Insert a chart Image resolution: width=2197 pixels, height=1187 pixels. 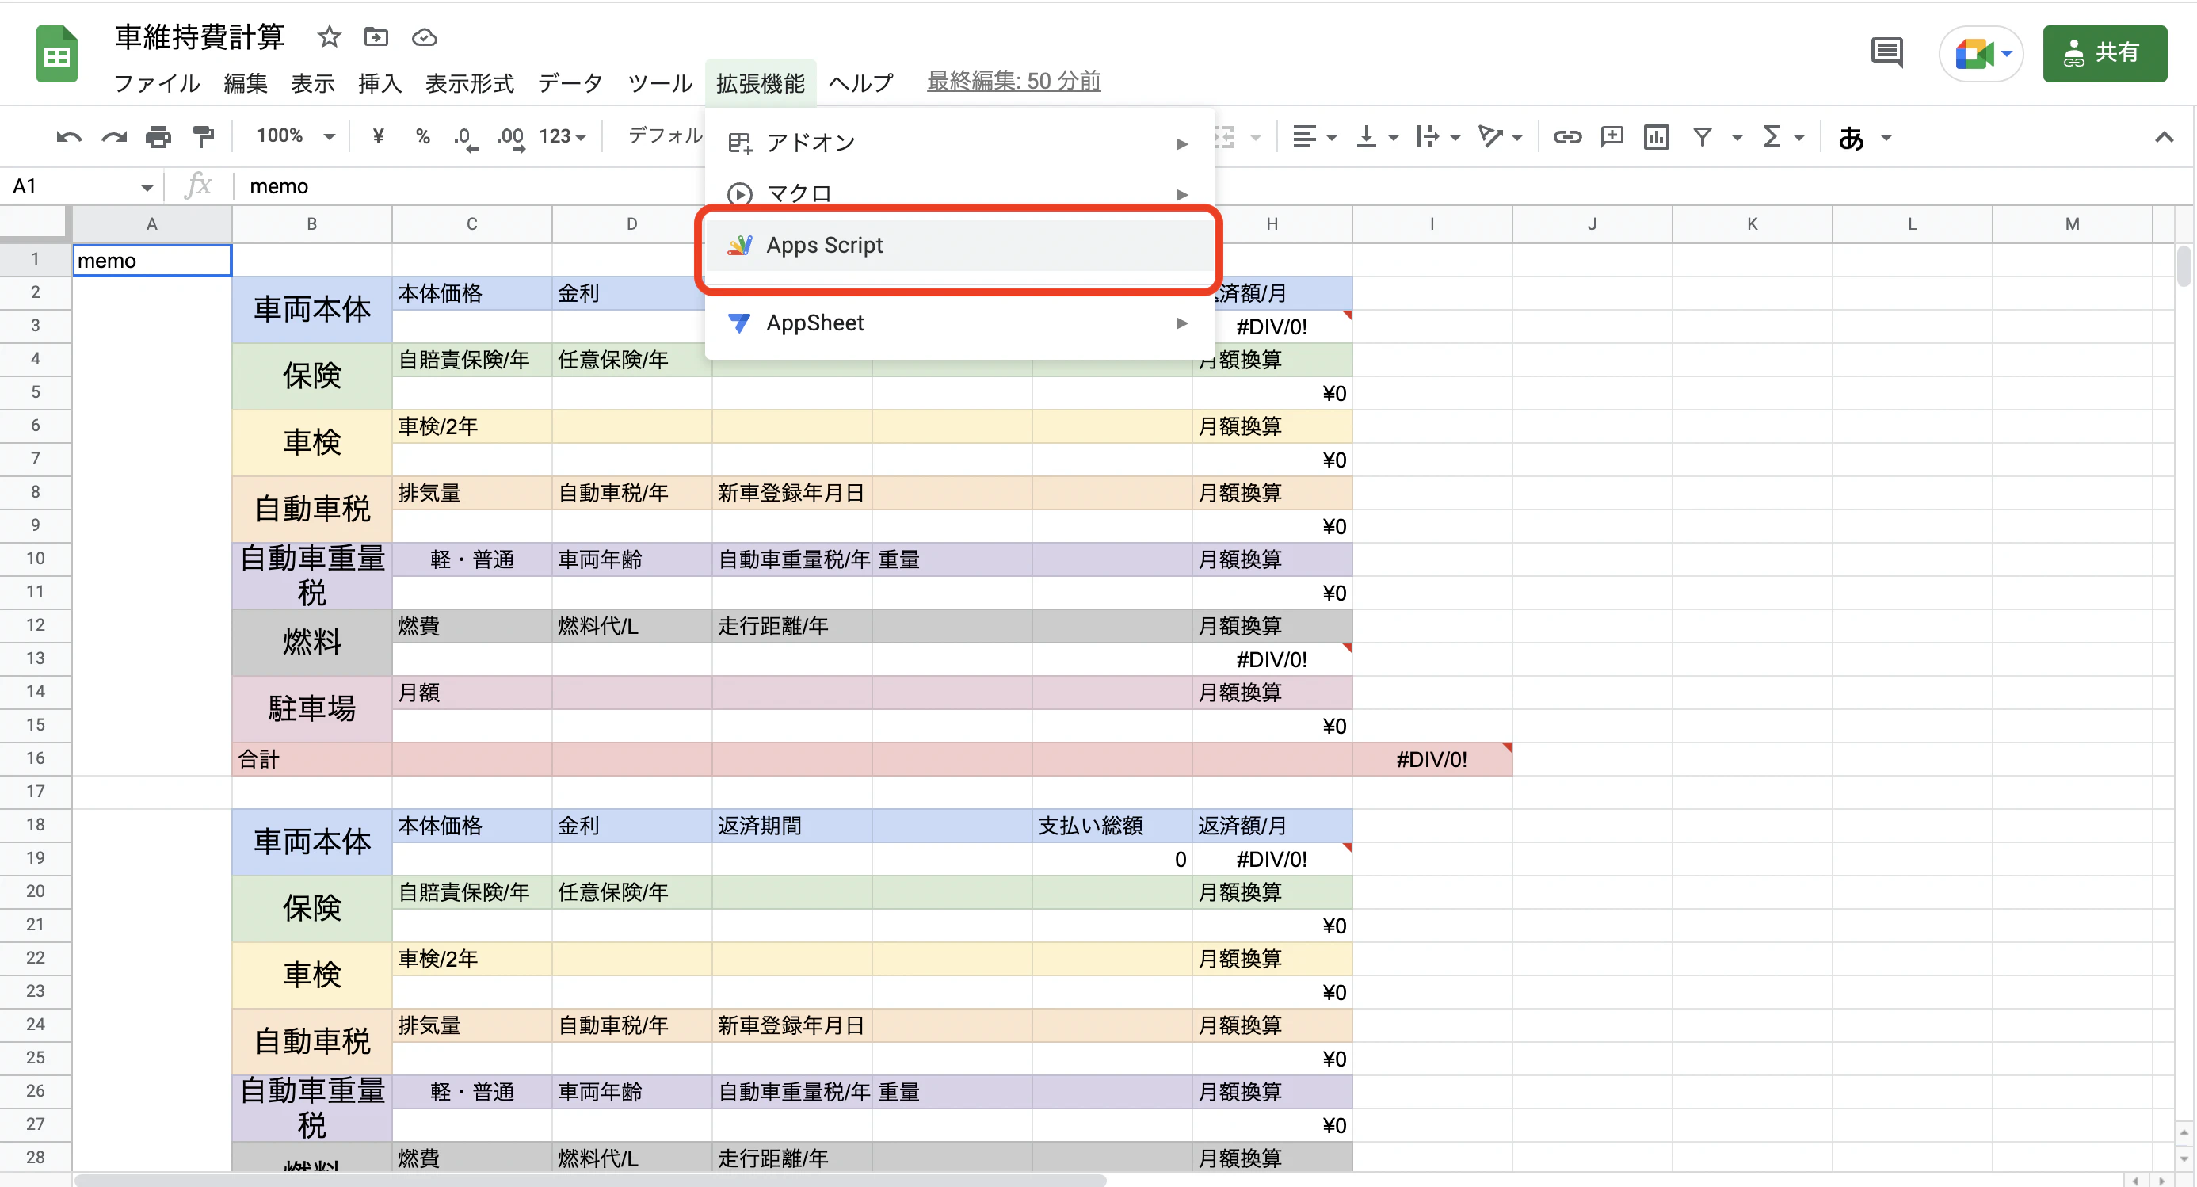coord(1657,136)
